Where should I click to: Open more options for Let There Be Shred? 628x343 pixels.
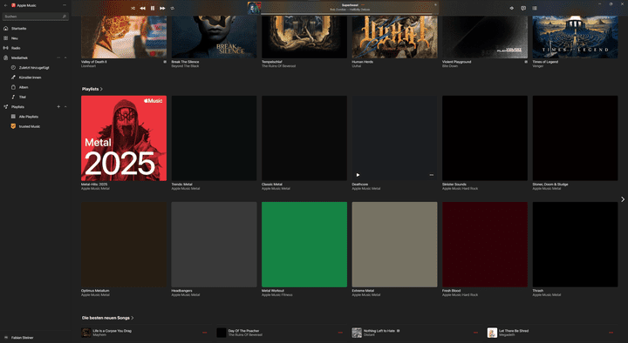pyautogui.click(x=611, y=333)
